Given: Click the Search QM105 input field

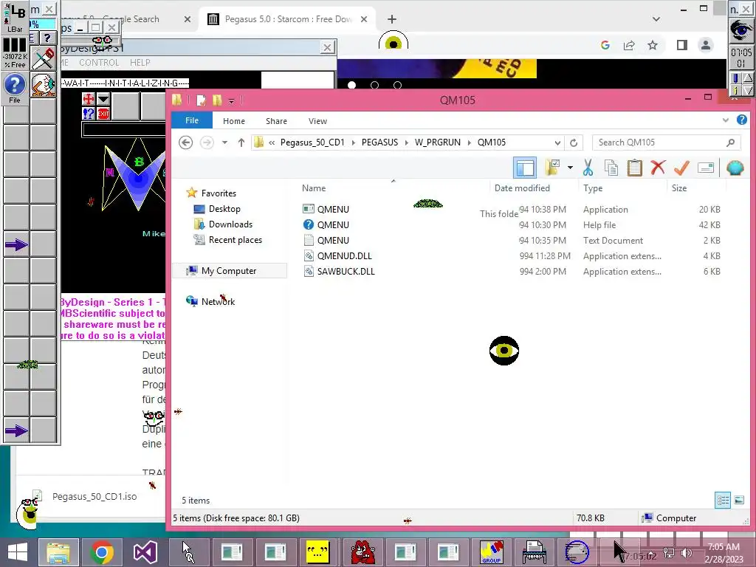Looking at the screenshot, I should pyautogui.click(x=666, y=142).
